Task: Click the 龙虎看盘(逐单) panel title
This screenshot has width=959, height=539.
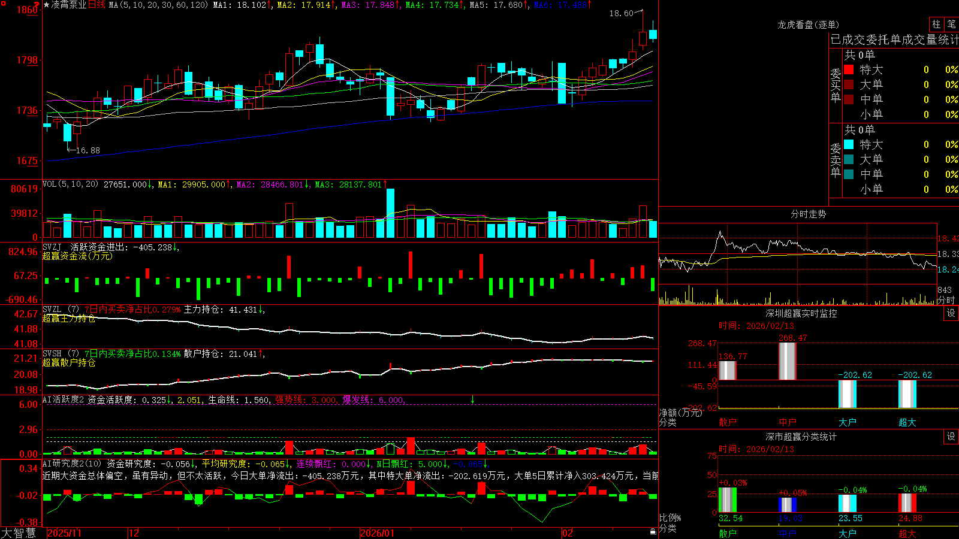Action: 808,25
